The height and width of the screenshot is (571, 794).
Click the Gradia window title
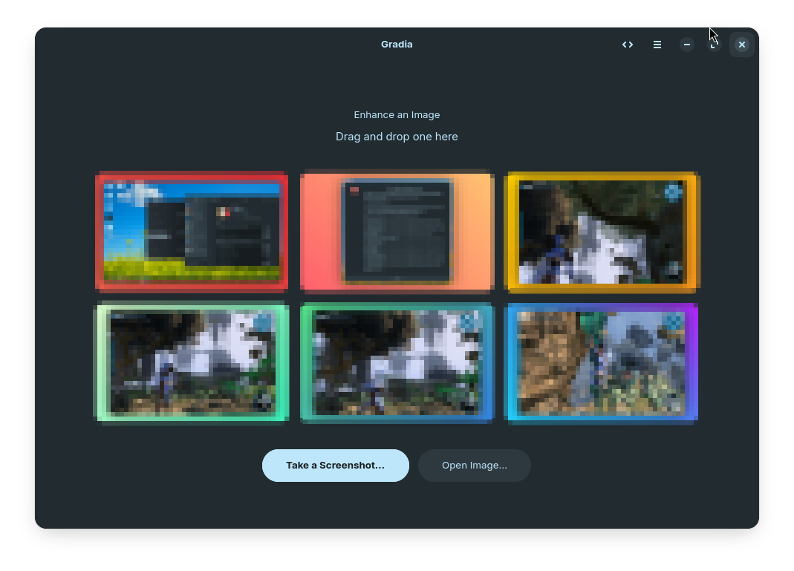tap(397, 45)
